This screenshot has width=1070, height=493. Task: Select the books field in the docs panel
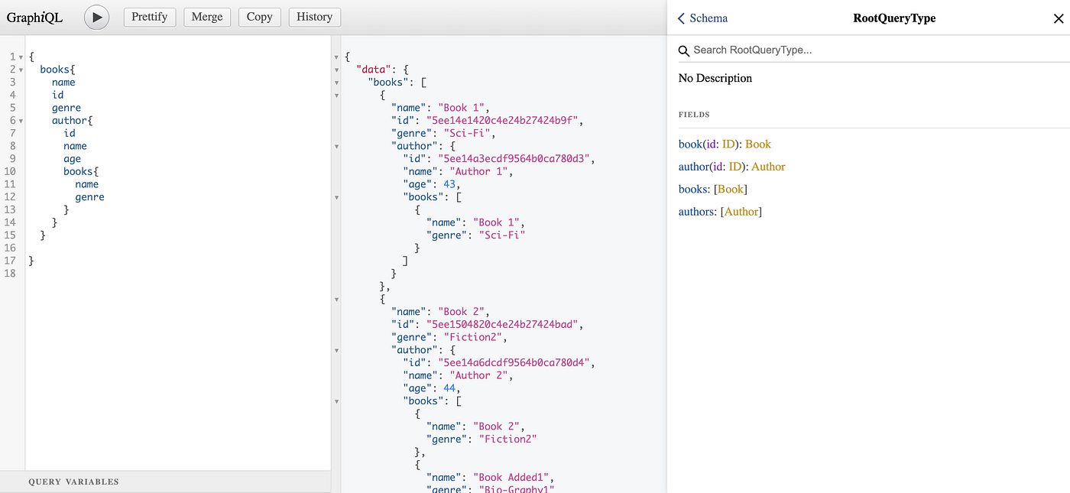click(693, 189)
